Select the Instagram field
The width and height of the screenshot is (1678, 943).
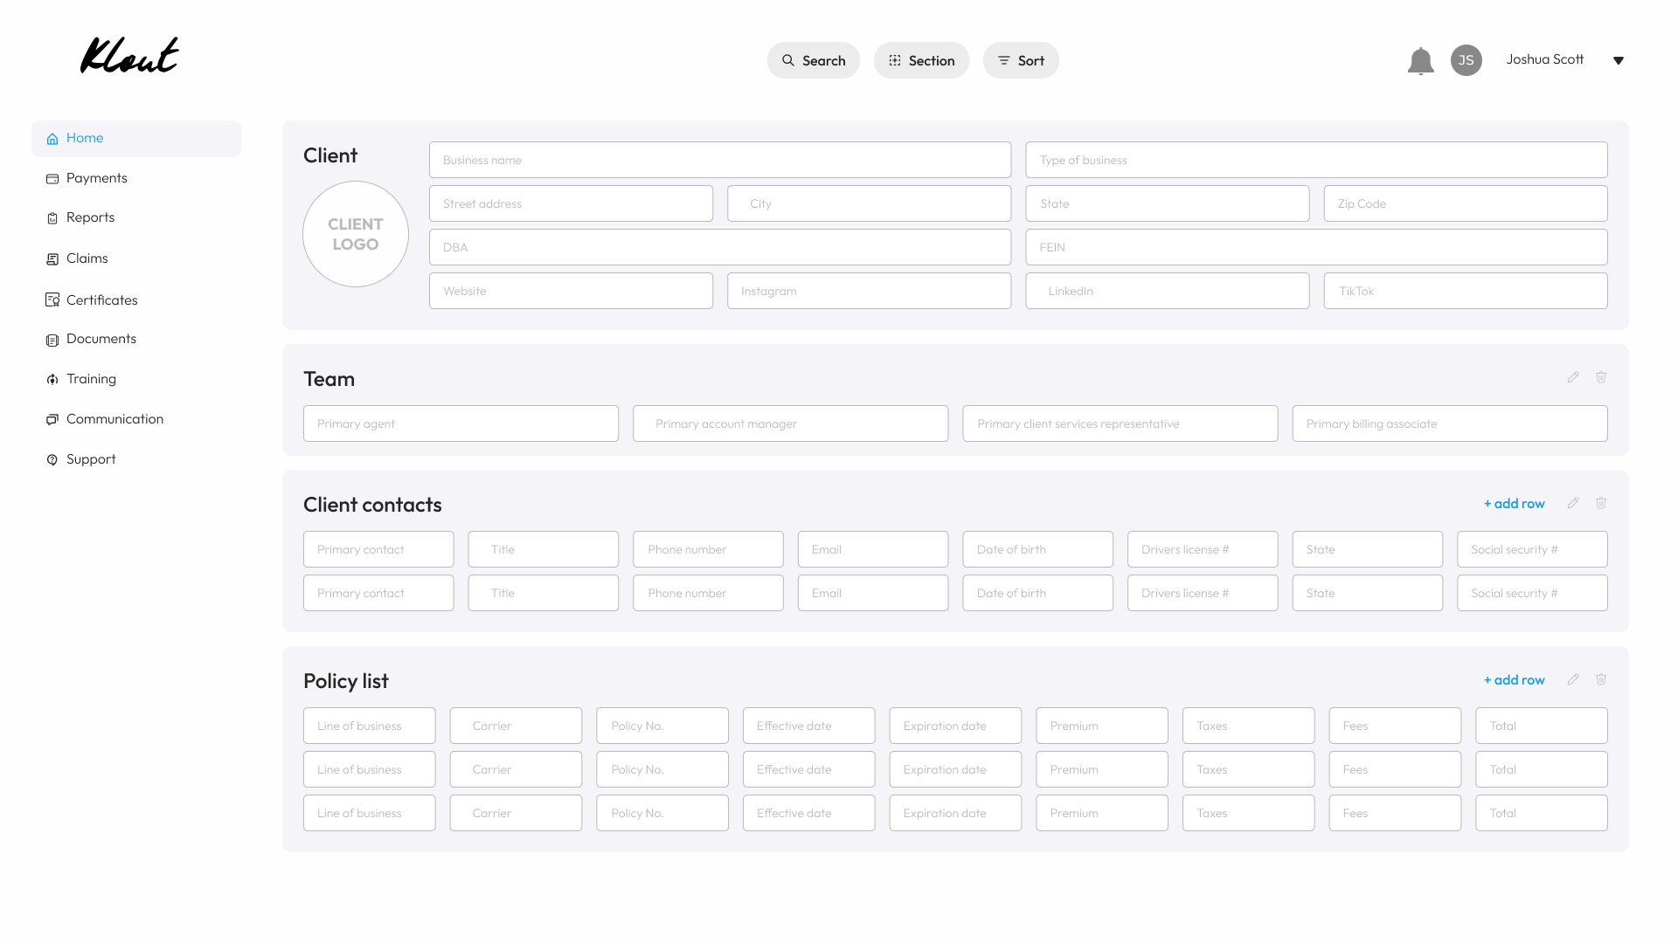(869, 291)
